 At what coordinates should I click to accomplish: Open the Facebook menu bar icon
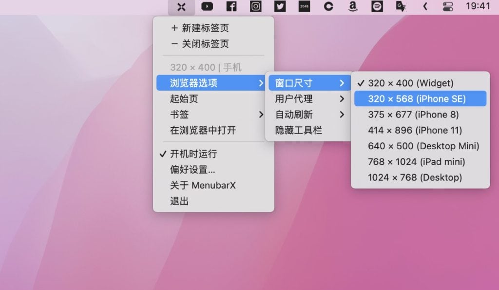231,6
